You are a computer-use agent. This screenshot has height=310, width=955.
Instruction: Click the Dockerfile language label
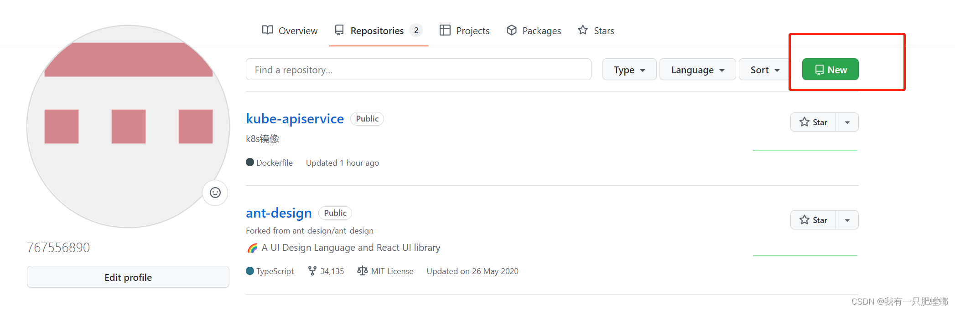(x=275, y=163)
